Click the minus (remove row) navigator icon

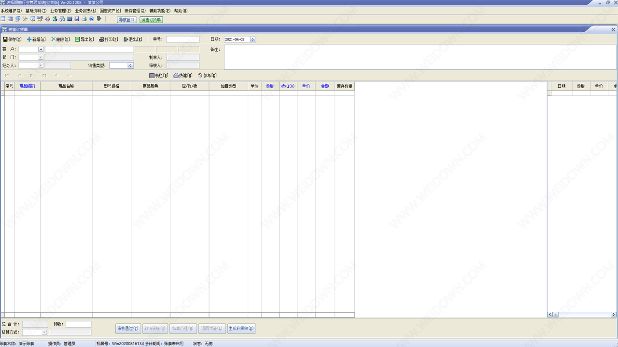coord(70,75)
